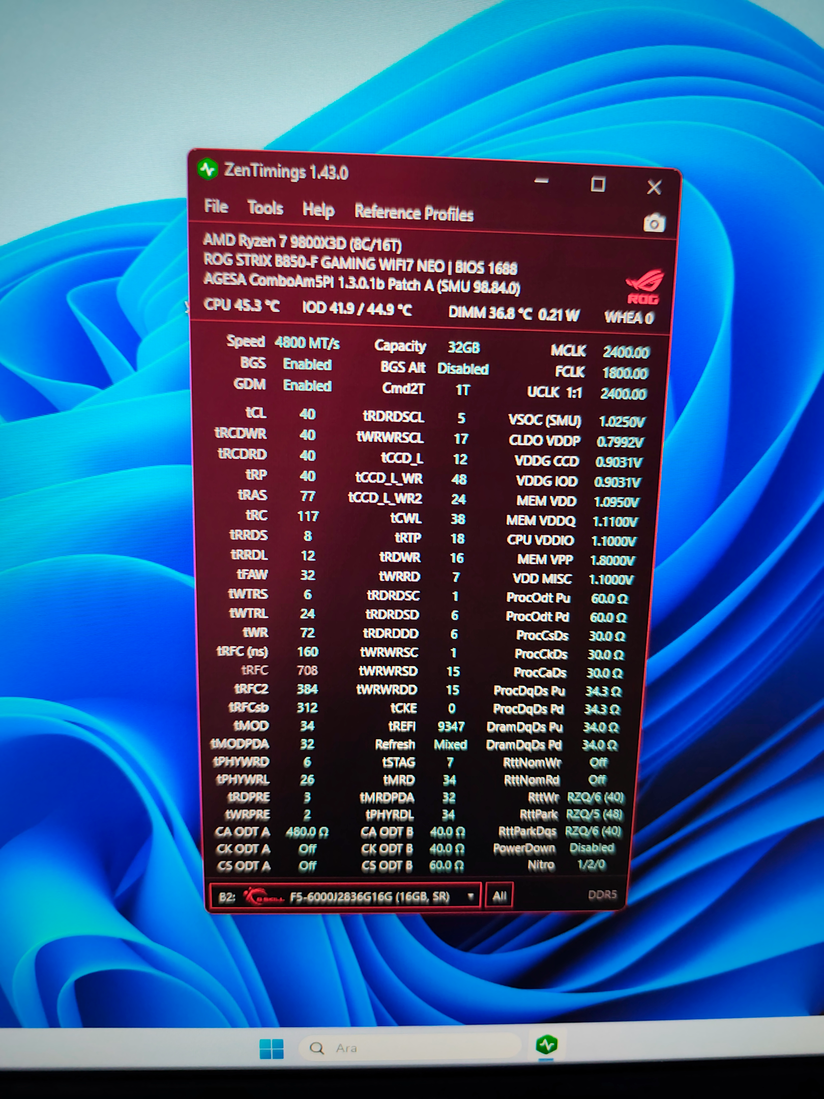Open the File menu
The width and height of the screenshot is (824, 1099).
(x=216, y=206)
